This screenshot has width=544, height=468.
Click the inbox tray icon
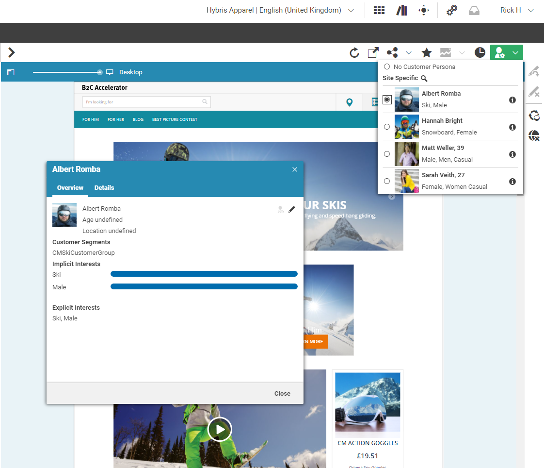pos(474,10)
